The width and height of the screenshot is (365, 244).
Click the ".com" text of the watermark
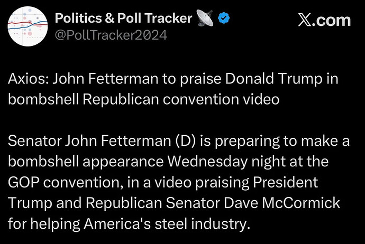pos(331,21)
